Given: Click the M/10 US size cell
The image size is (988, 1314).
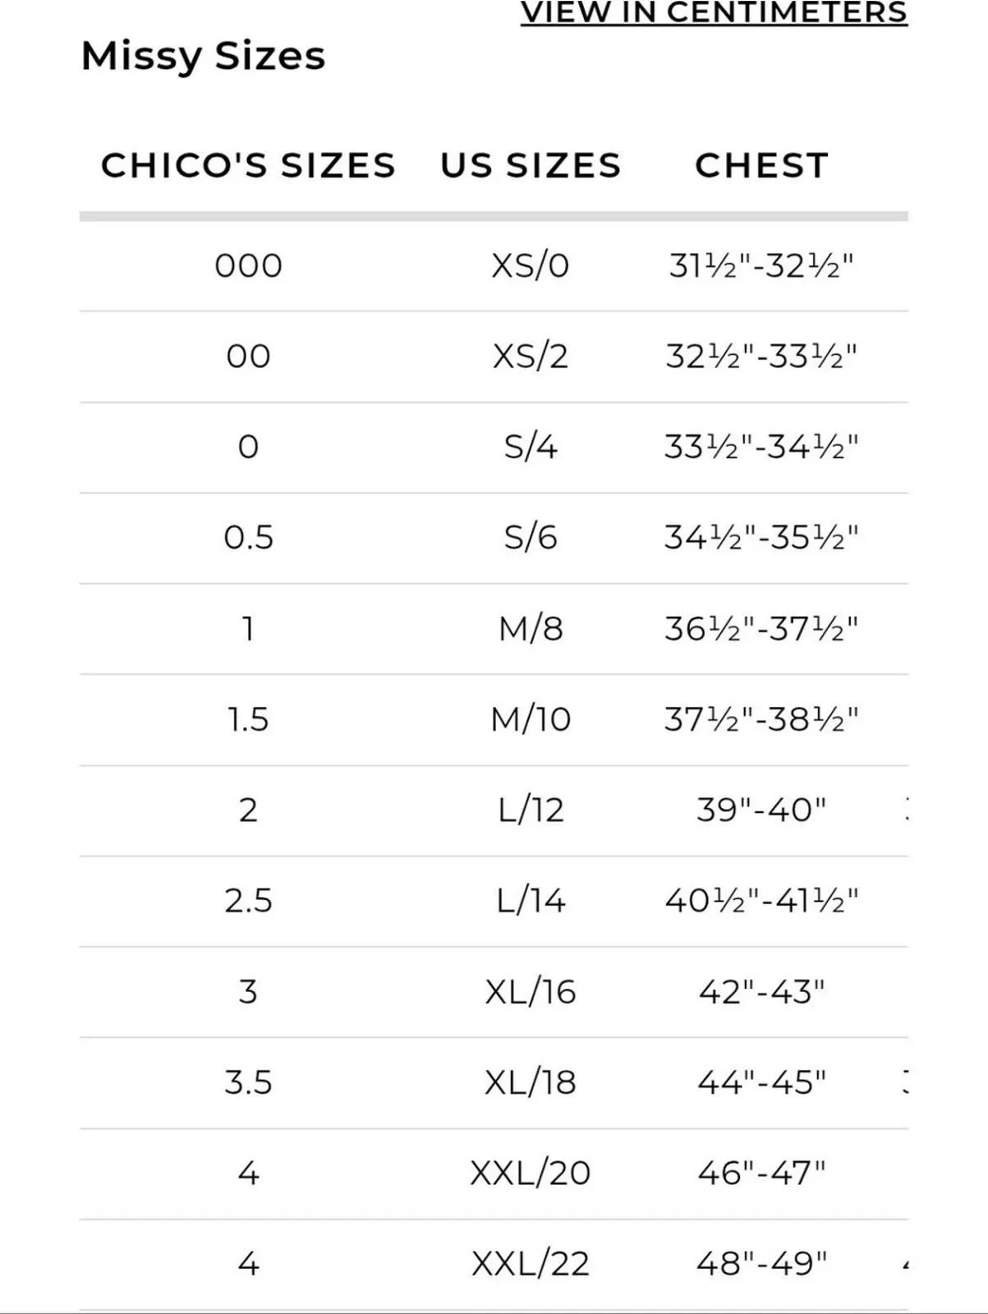Looking at the screenshot, I should (x=531, y=719).
